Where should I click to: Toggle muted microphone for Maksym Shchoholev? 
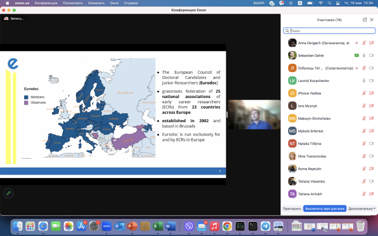point(364,119)
